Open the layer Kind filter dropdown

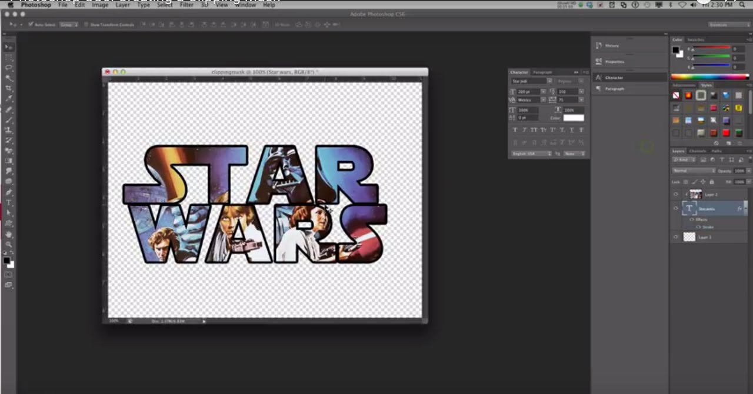point(684,160)
